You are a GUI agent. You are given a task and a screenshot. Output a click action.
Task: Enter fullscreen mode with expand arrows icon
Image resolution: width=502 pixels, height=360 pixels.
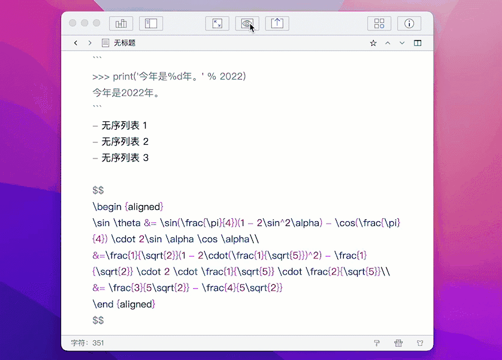[x=217, y=23]
